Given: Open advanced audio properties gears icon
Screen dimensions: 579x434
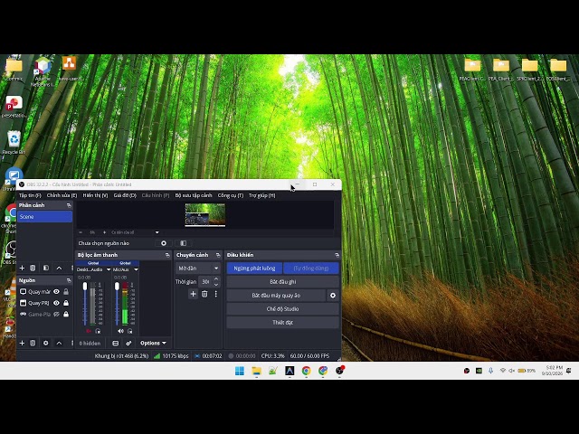Looking at the screenshot, I should coord(128,344).
